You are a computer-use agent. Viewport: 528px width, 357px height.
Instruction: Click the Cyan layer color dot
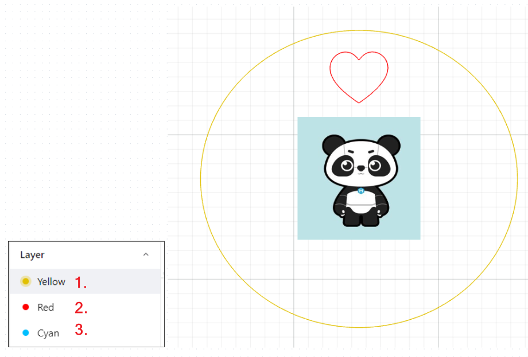click(26, 333)
